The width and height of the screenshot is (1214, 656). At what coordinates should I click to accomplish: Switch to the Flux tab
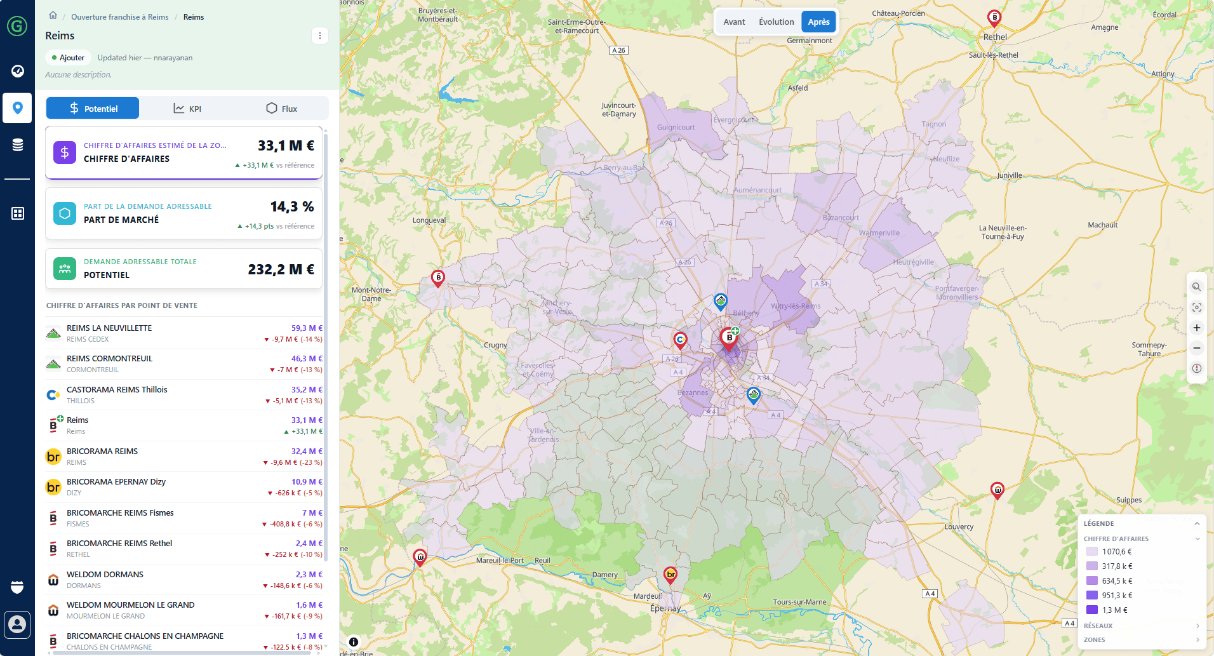tap(281, 109)
